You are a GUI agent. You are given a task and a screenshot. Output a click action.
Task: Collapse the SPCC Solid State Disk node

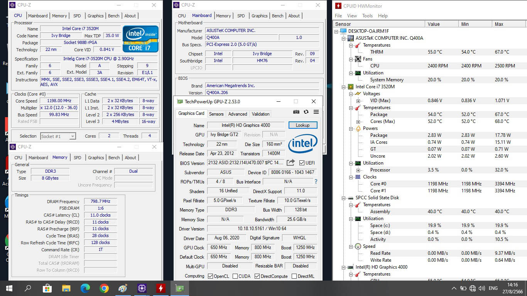coord(343,198)
